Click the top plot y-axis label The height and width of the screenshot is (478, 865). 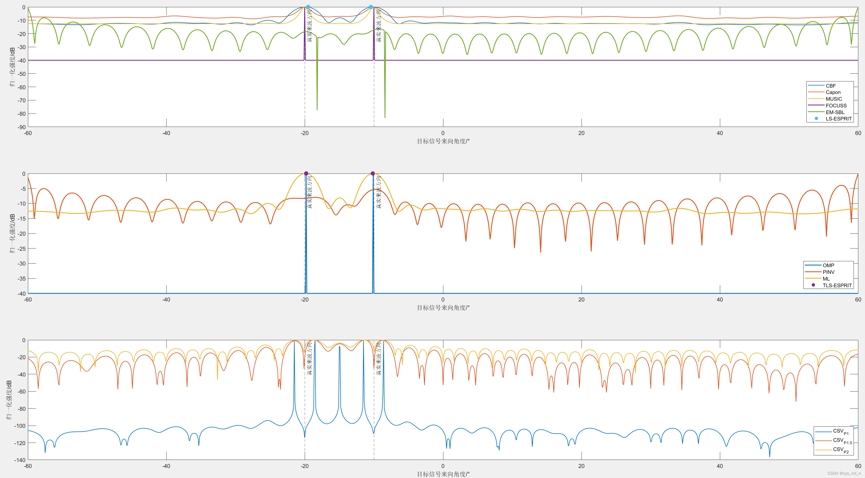coord(12,67)
